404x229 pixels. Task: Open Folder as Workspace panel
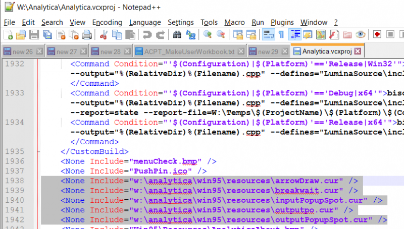[x=347, y=35]
